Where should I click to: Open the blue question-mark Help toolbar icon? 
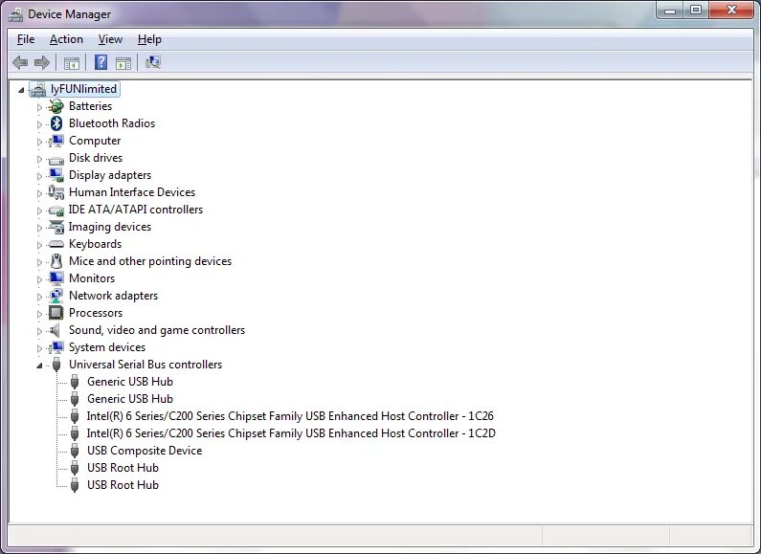pyautogui.click(x=101, y=62)
